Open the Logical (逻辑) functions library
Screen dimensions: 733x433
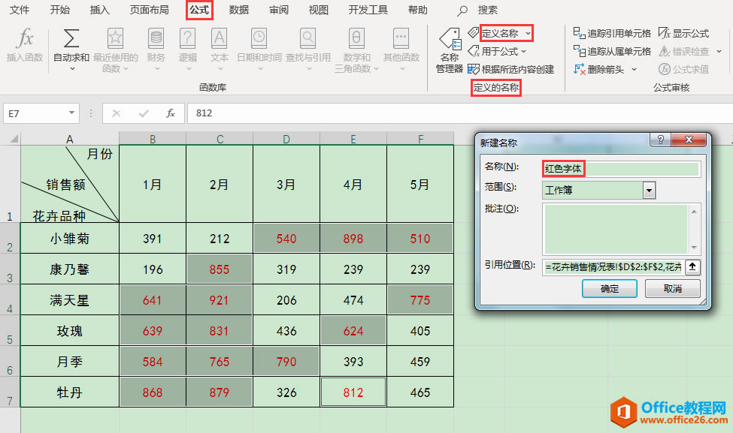[187, 50]
